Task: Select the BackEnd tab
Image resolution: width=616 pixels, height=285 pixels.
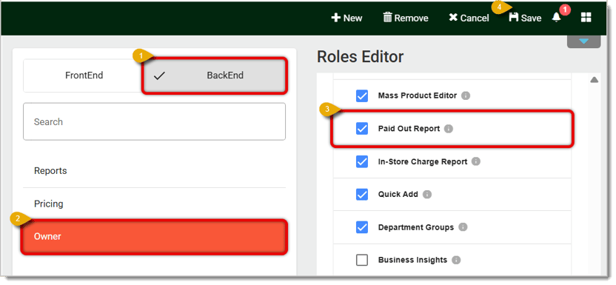Action: 215,76
